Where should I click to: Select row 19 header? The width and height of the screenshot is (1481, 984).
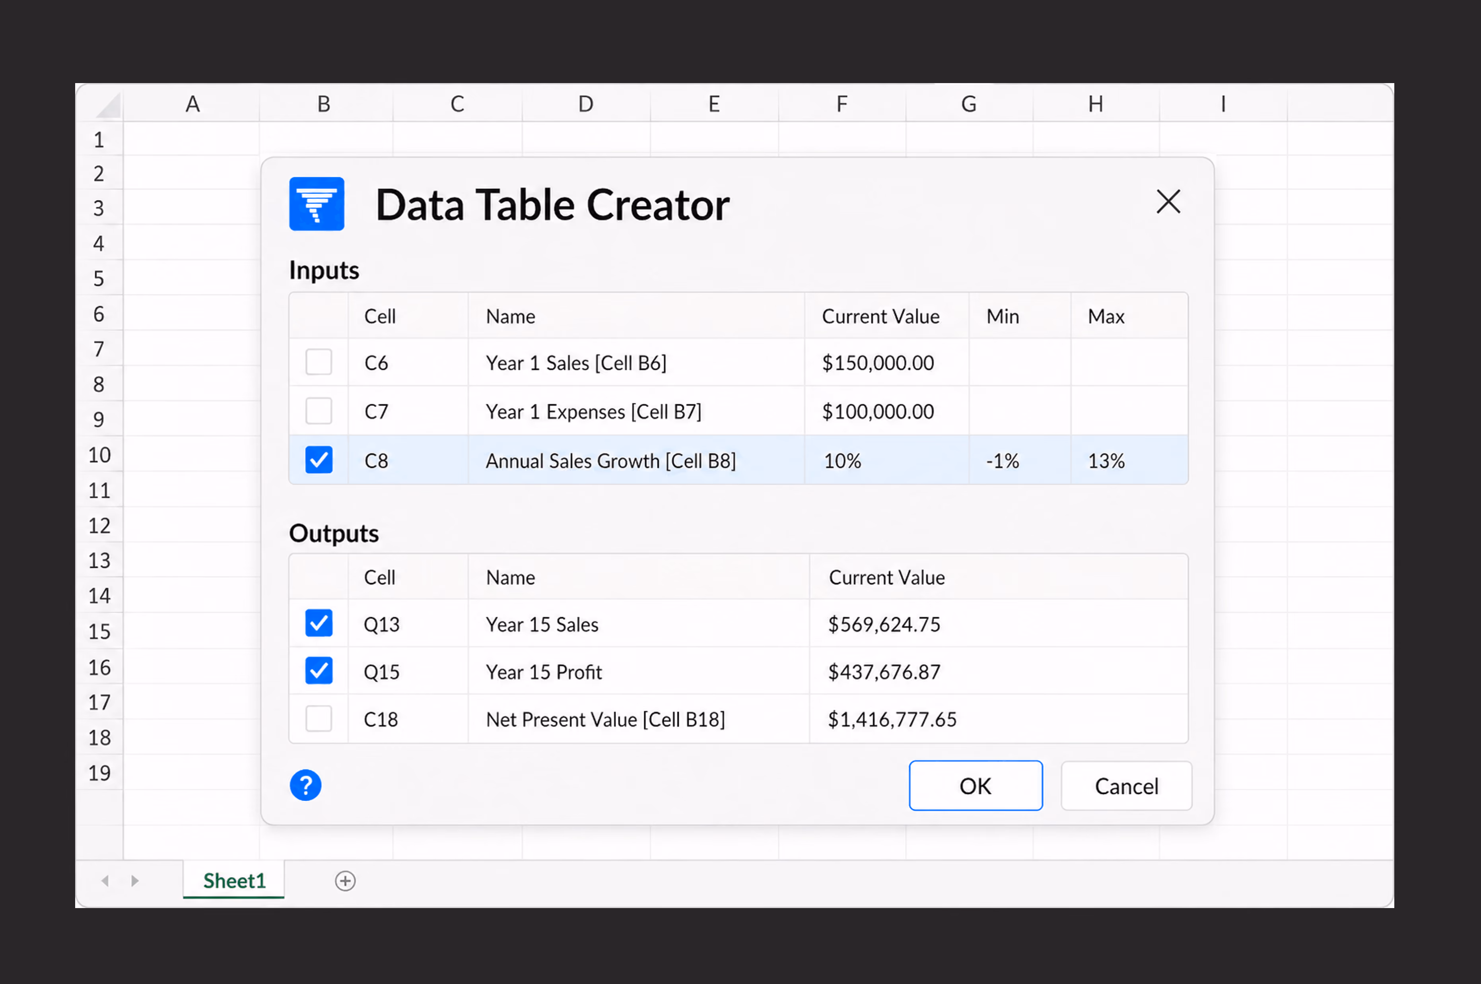click(99, 772)
